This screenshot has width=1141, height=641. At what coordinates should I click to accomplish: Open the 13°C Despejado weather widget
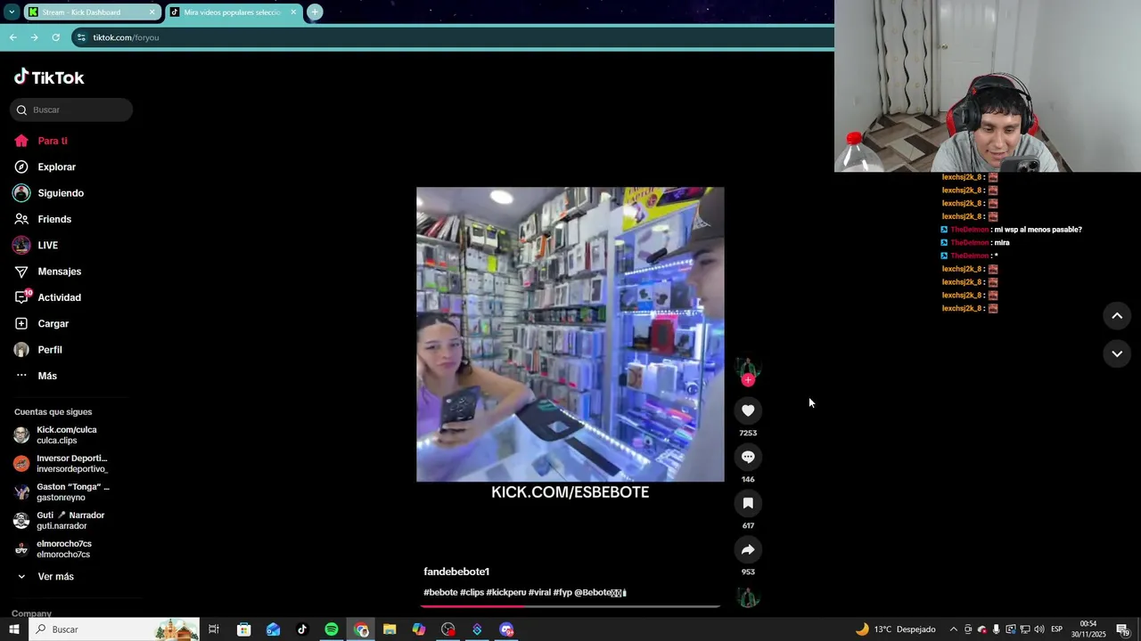[896, 629]
